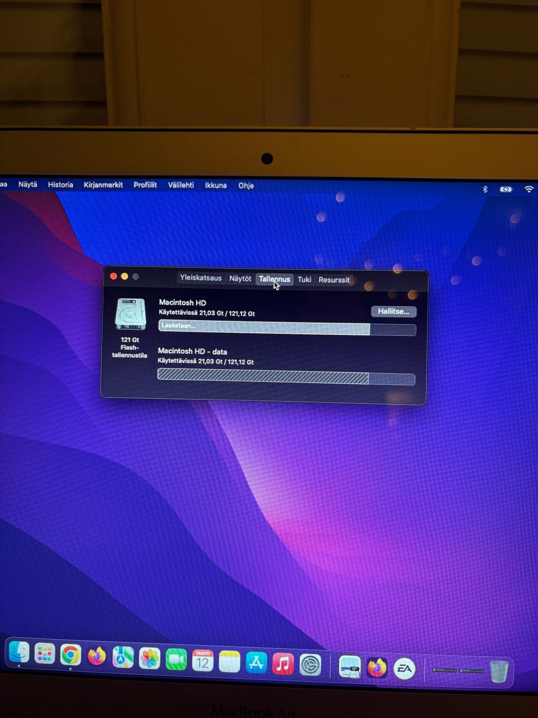Click Käytettävissä text under Macintosh HD - data
Viewport: 538px width, 718px height.
tap(206, 362)
